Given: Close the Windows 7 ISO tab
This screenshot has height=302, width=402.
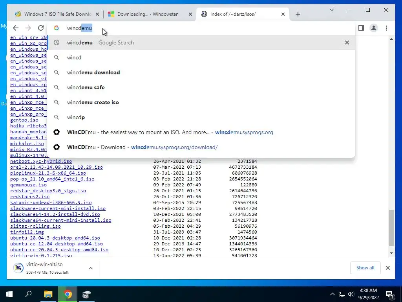Looking at the screenshot, I should pos(97,15).
